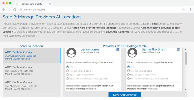Go back to previous page

tap(4, 10)
